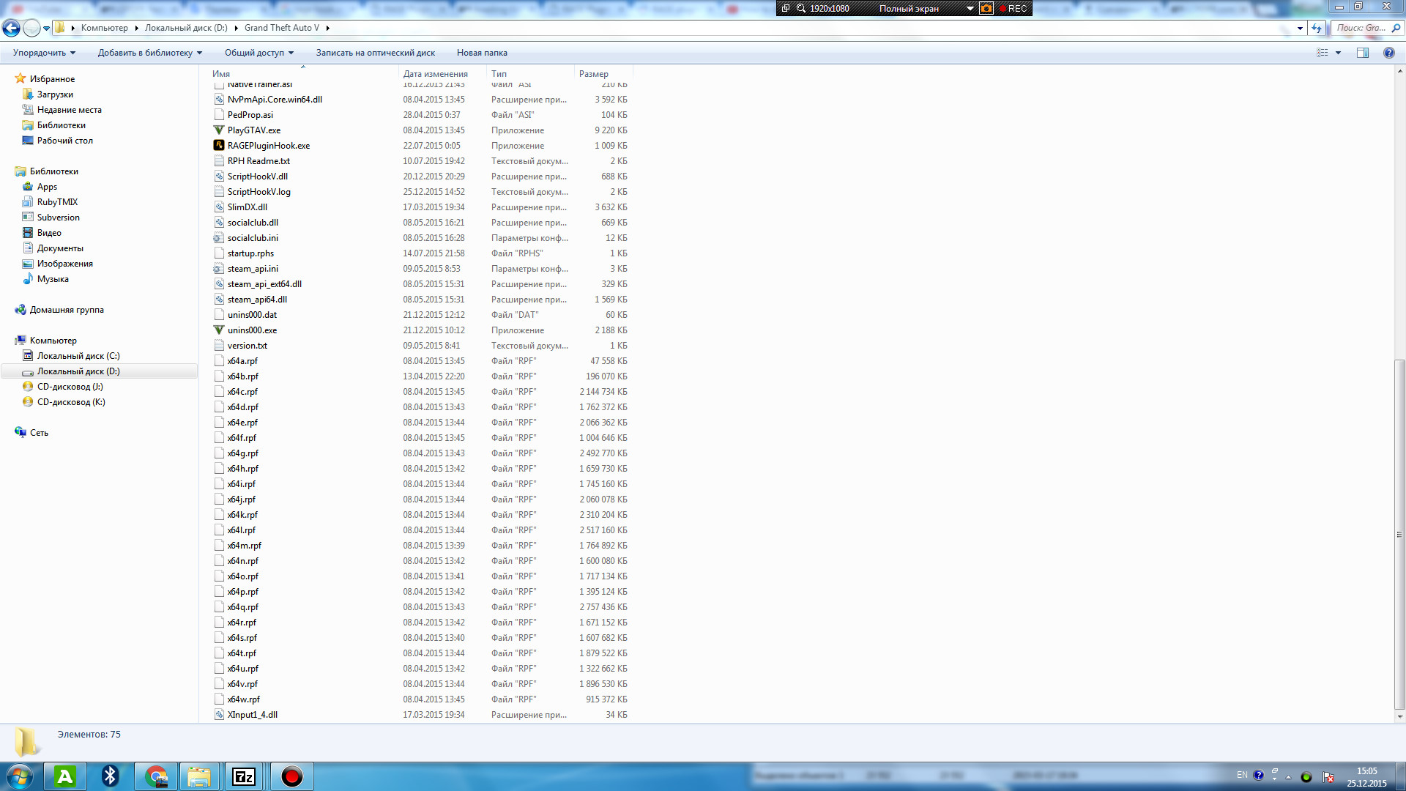Click the unins000.exe application icon
The width and height of the screenshot is (1406, 791).
coord(218,330)
